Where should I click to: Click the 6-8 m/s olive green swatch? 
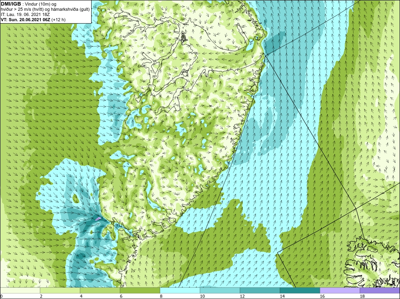coord(140,290)
